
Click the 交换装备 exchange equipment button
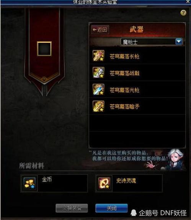point(72,208)
